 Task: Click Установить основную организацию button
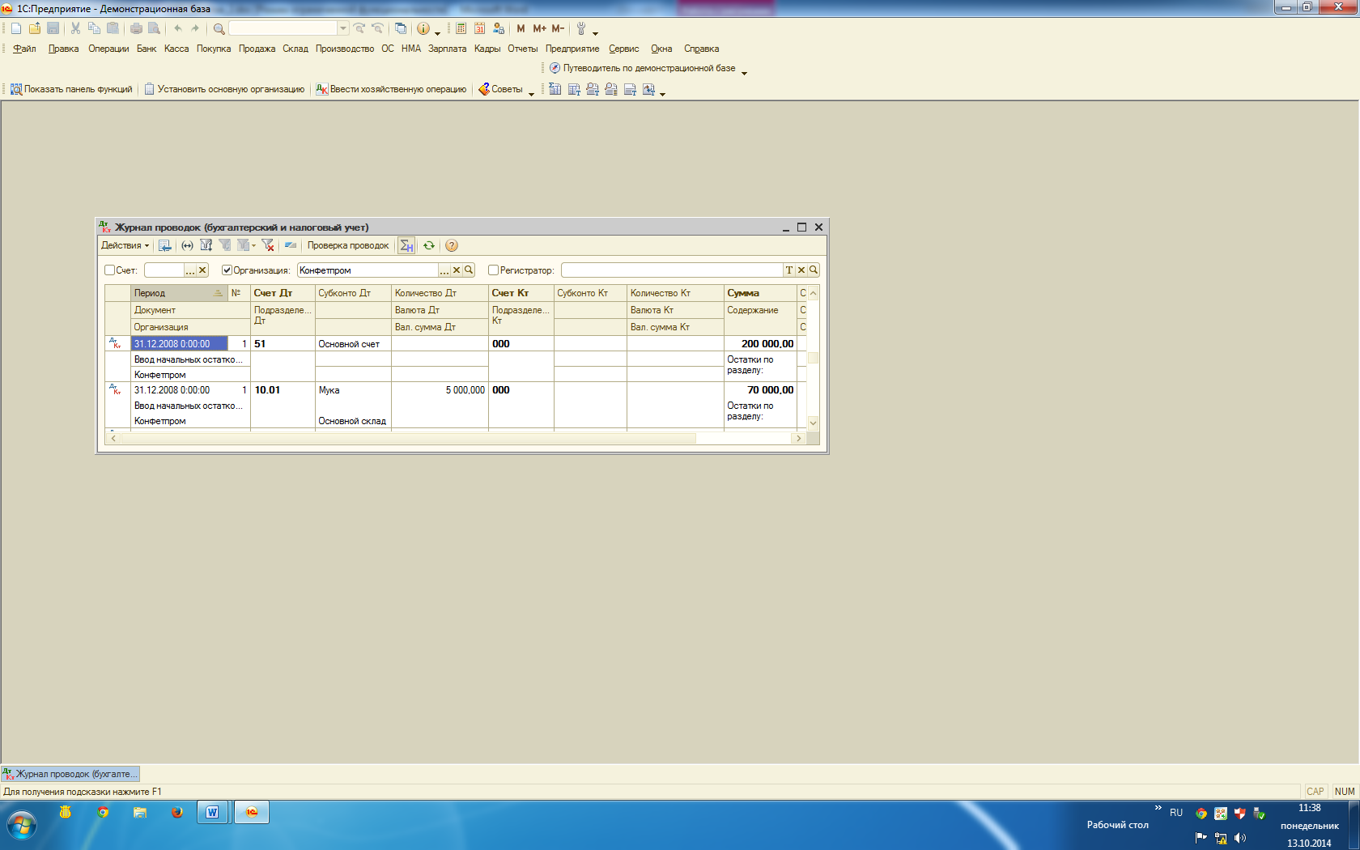click(224, 89)
